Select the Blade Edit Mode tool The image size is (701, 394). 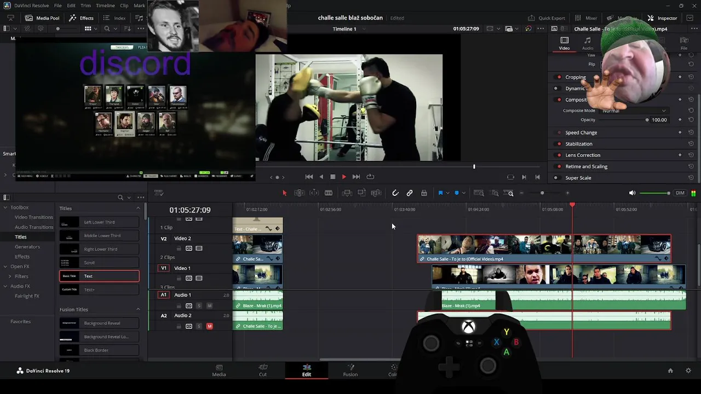coord(329,193)
